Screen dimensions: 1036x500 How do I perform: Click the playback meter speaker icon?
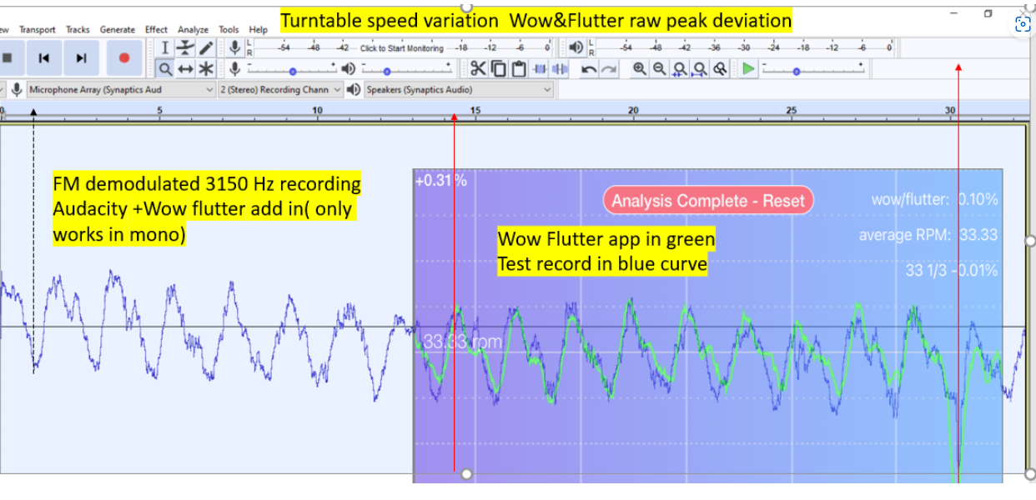[x=576, y=48]
